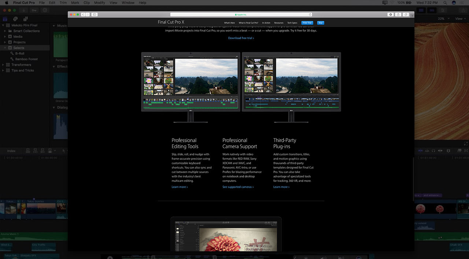Click the blue Free Trial button
This screenshot has width=469, height=259.
pos(307,23)
